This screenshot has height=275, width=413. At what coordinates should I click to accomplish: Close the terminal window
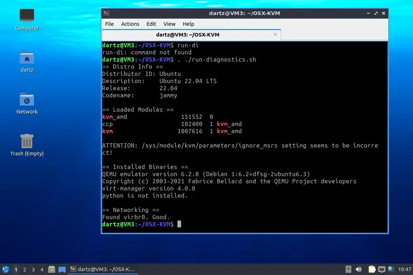coord(384,13)
